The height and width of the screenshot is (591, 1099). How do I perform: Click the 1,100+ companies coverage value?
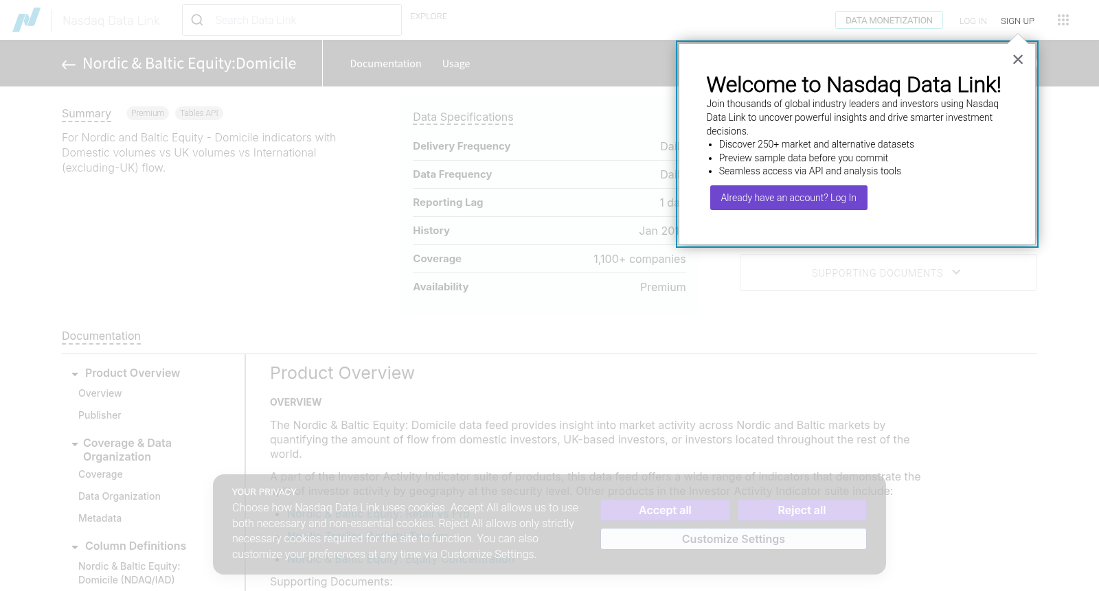[639, 259]
